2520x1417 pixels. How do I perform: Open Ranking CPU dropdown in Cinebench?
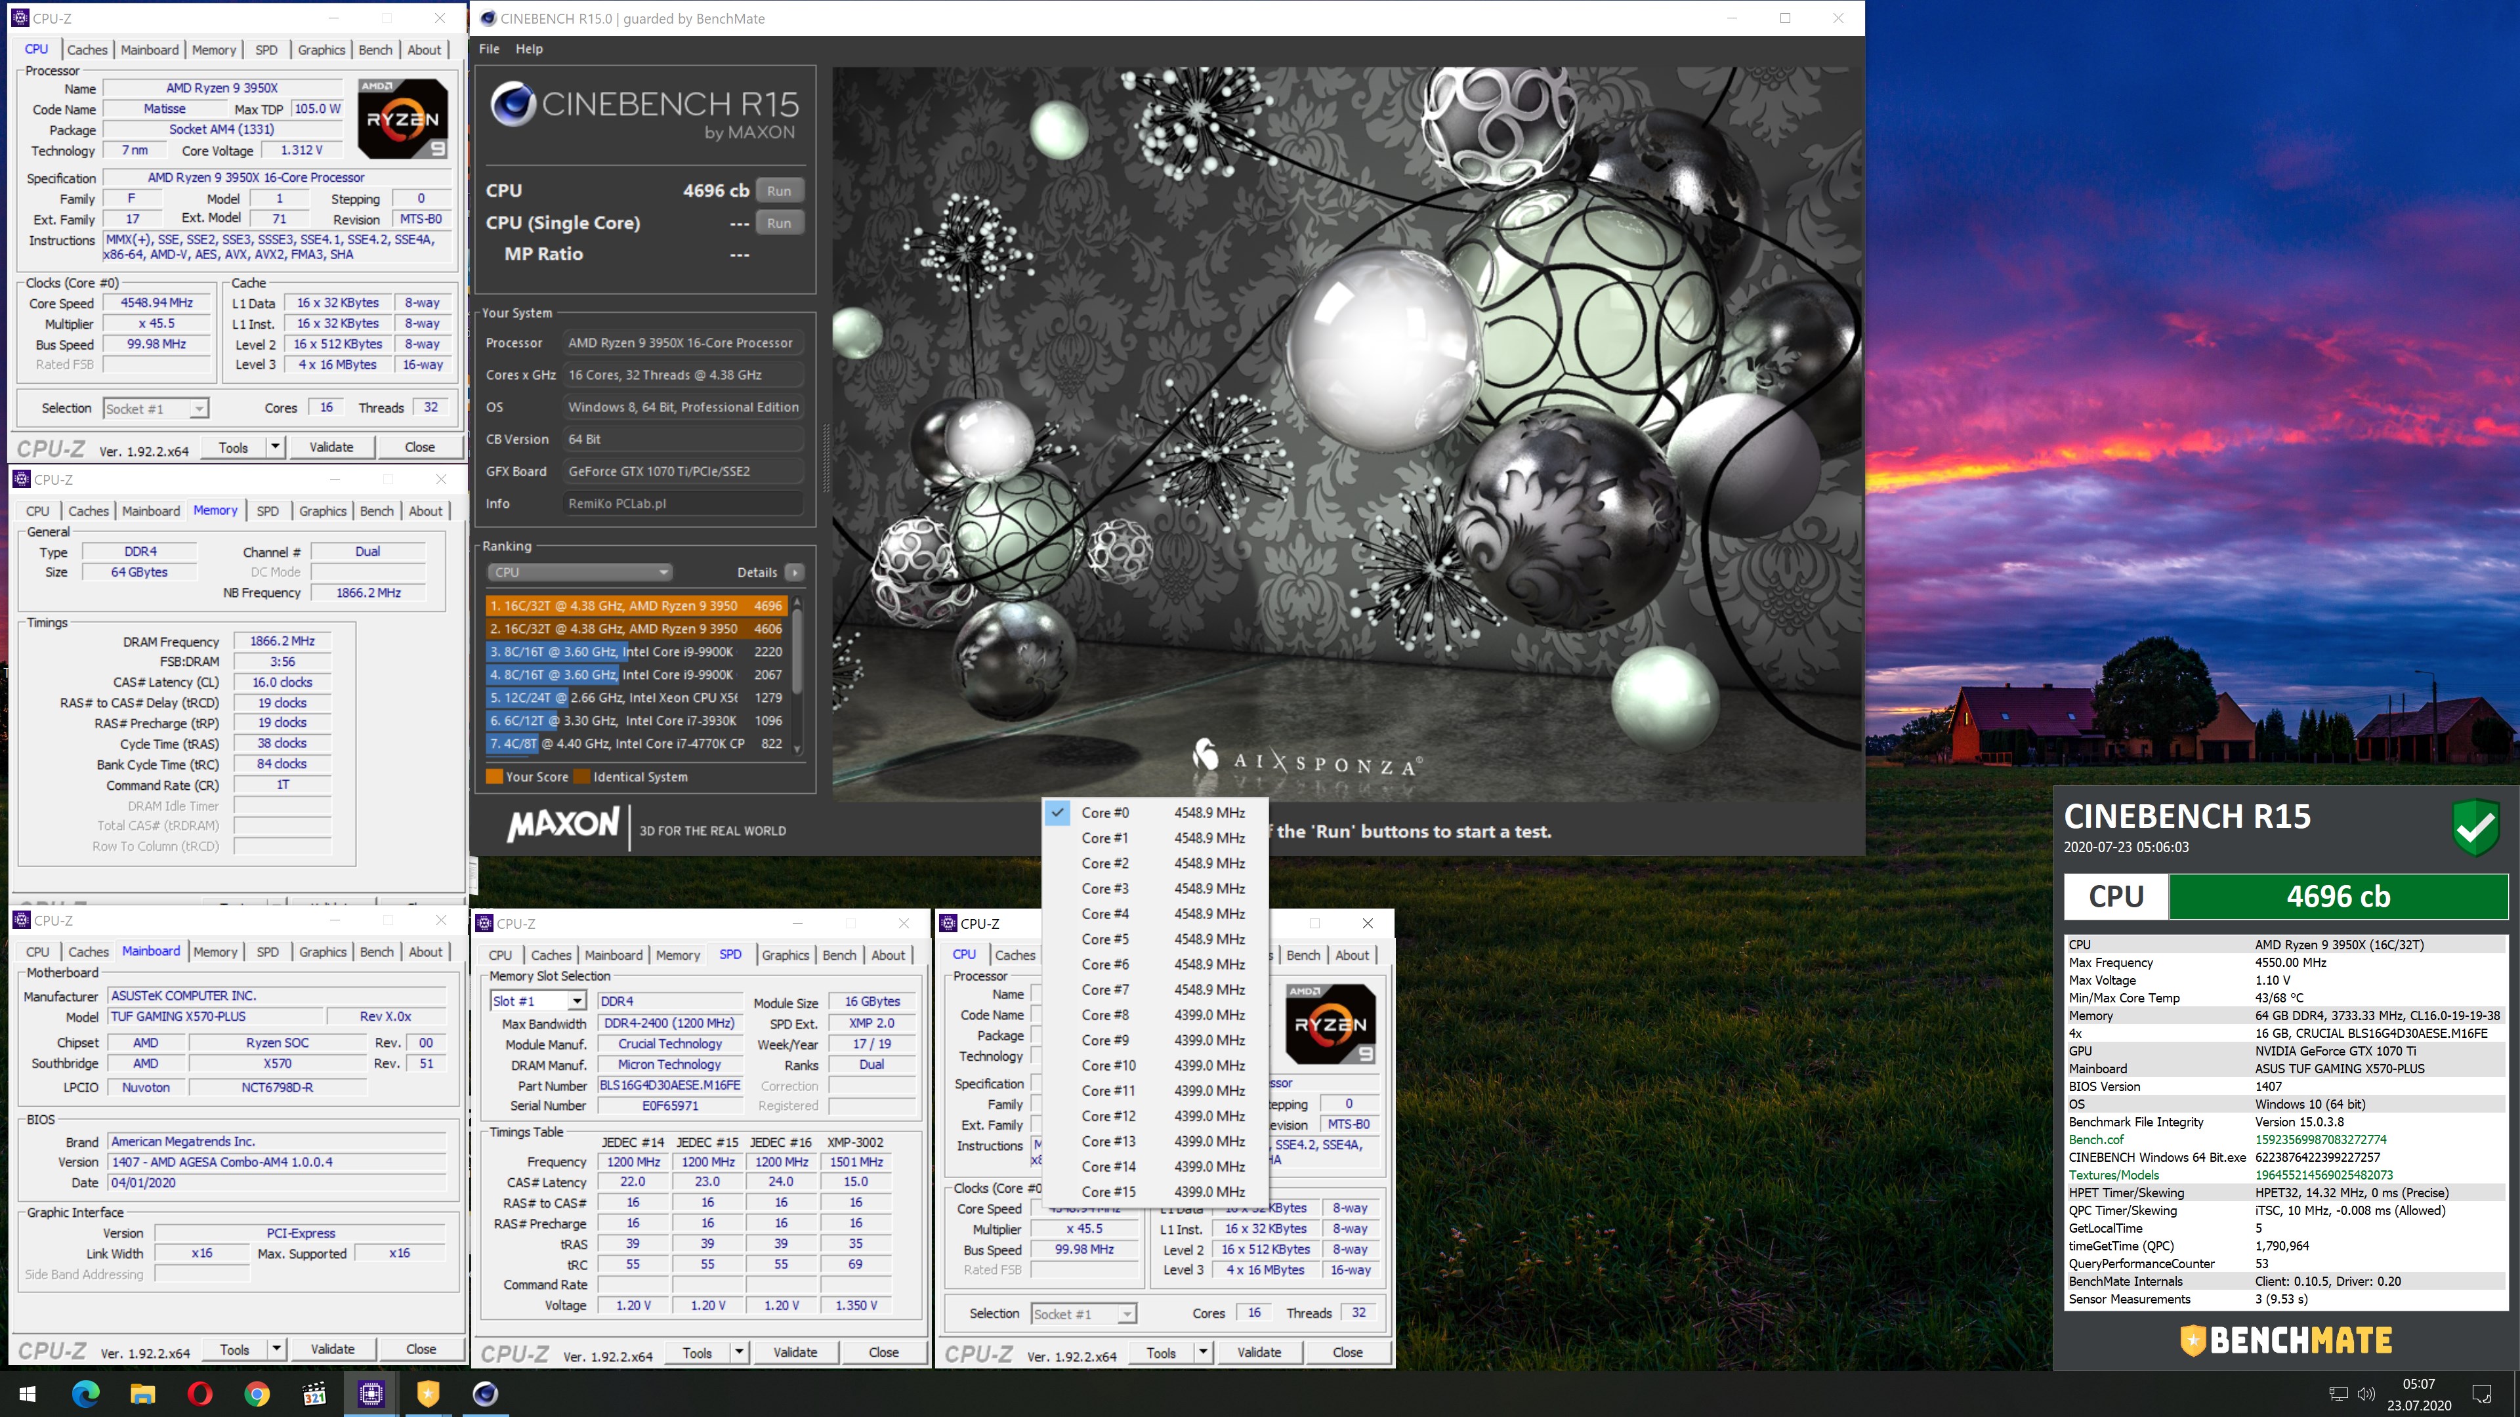coord(579,572)
